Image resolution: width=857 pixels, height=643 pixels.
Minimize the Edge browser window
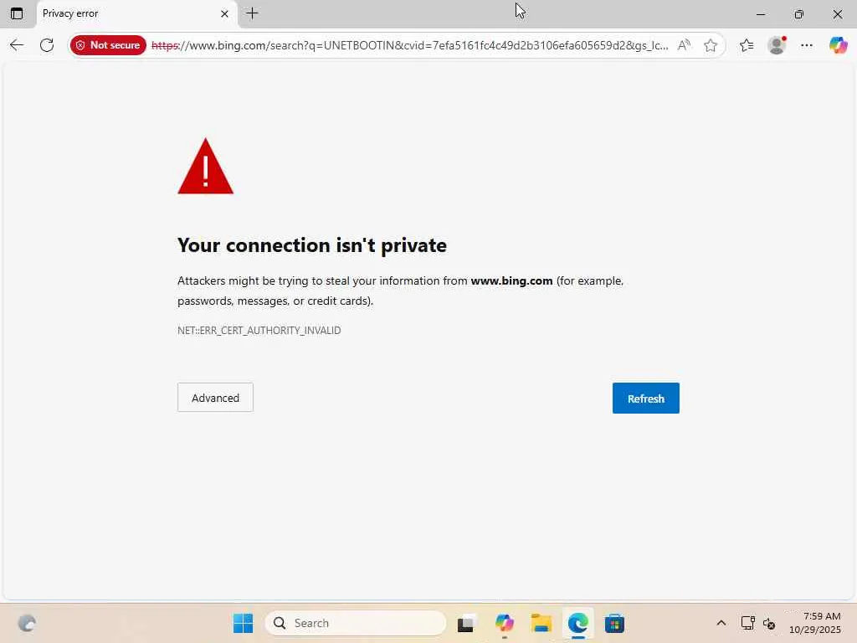click(x=760, y=13)
